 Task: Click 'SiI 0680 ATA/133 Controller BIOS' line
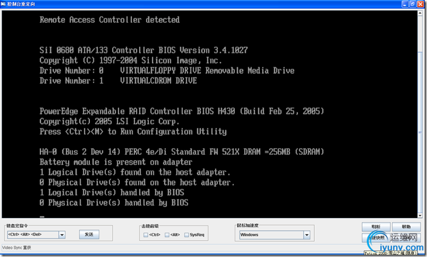point(144,50)
